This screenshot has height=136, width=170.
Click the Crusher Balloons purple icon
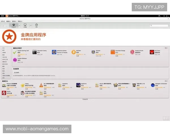15,60
